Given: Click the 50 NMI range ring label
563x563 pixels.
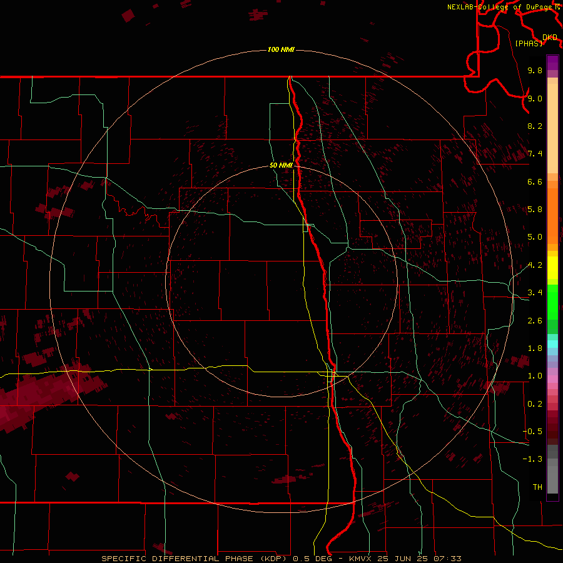Looking at the screenshot, I should [x=281, y=165].
